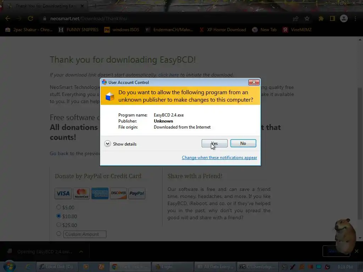363x272 pixels.
Task: Open 'VineMEMZ' bookmark
Action: [297, 30]
